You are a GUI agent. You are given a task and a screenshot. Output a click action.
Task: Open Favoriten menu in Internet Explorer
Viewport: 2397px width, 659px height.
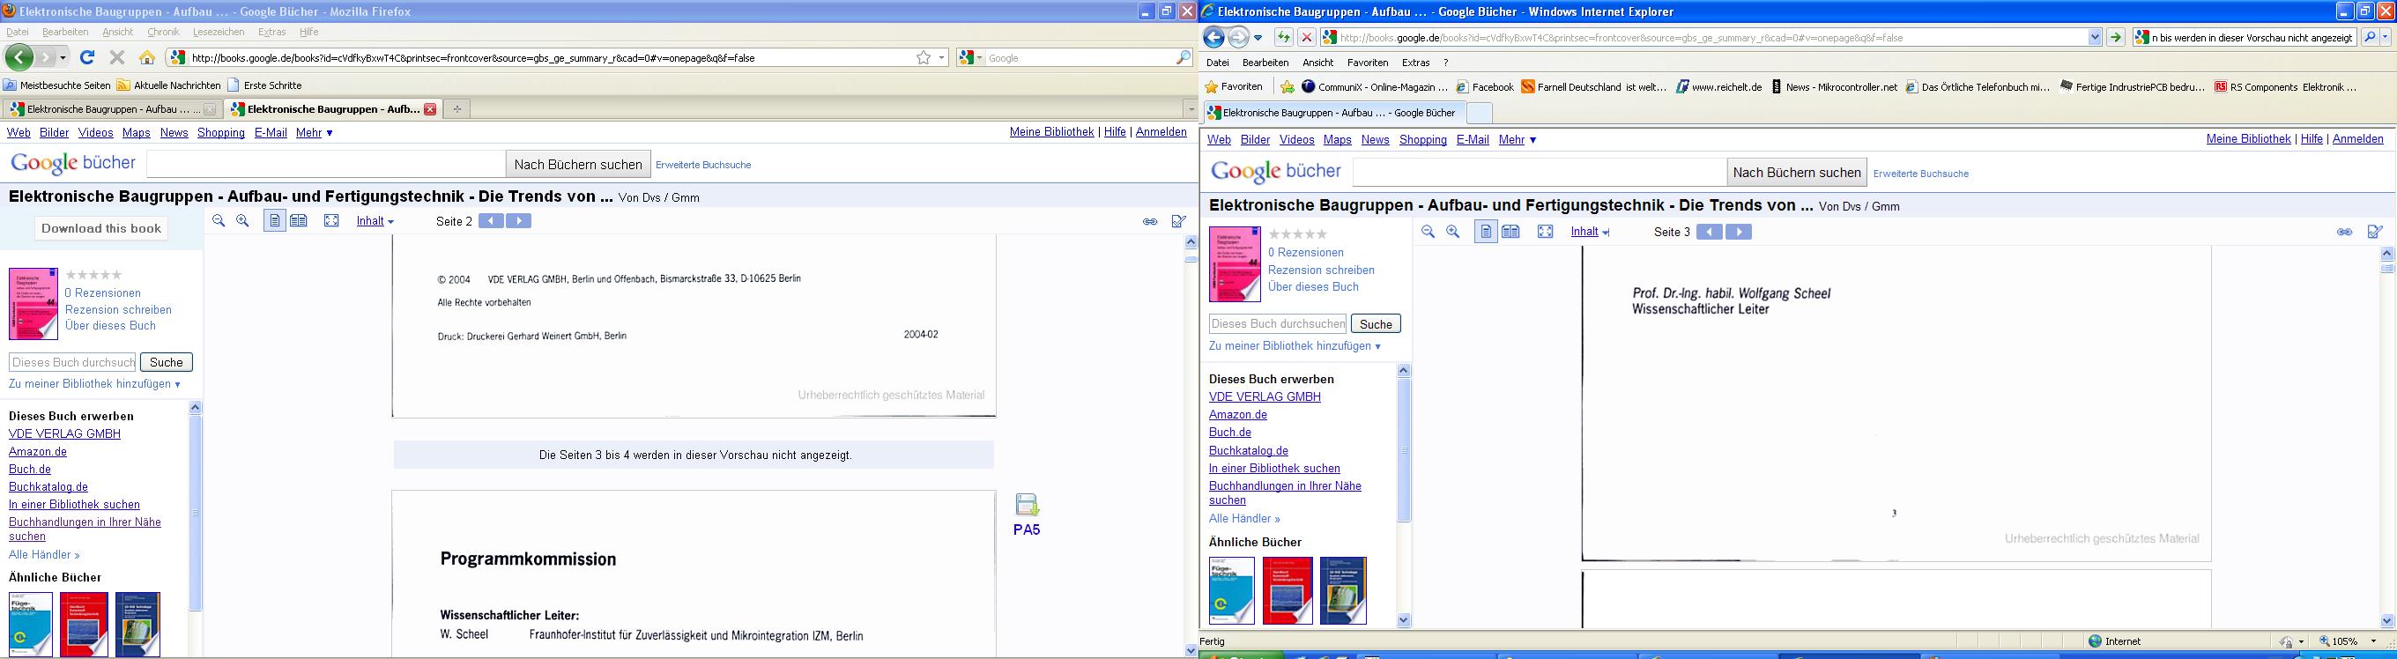tap(1367, 63)
